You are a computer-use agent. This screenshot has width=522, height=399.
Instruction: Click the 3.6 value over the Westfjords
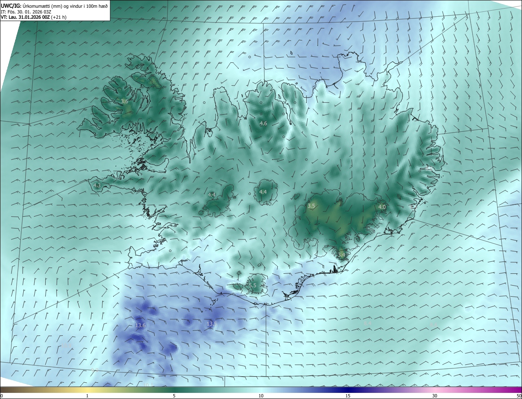point(125,101)
